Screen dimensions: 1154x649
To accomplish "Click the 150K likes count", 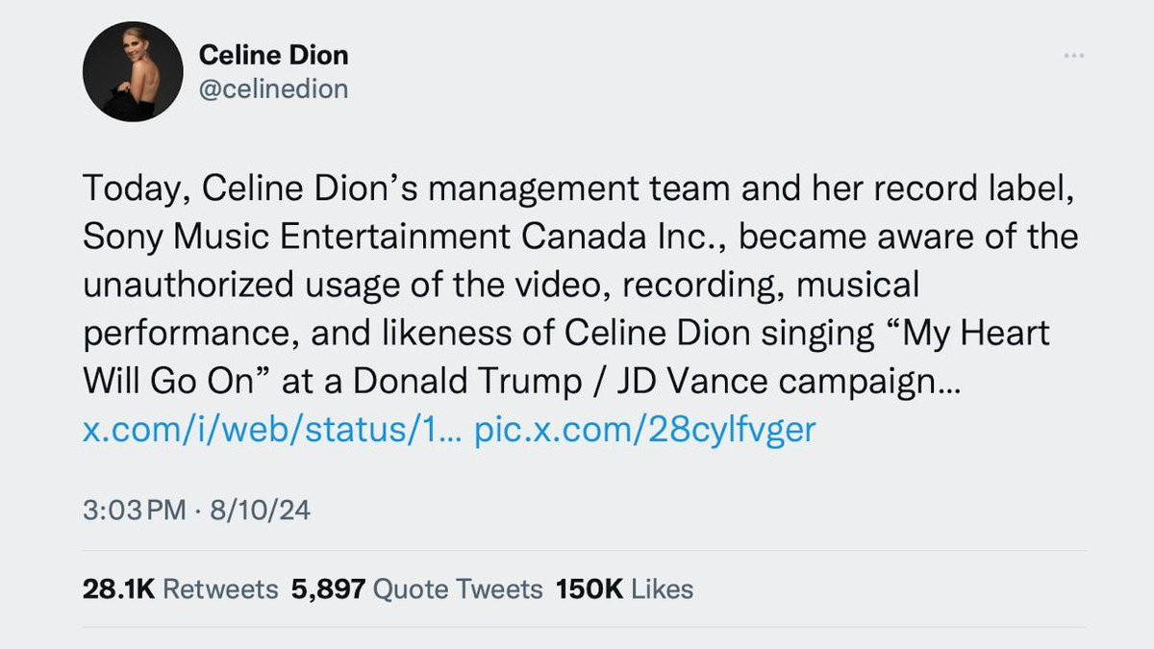I will 589,588.
